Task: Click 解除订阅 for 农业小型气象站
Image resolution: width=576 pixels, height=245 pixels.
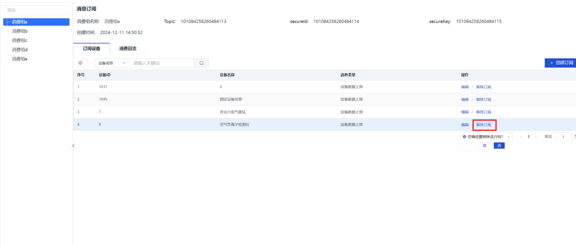Action: [484, 112]
